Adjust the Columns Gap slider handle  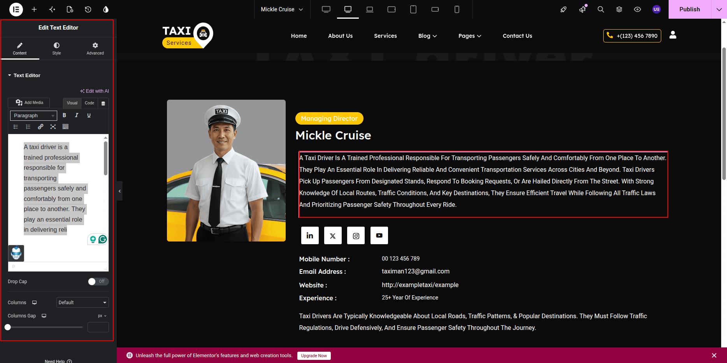tap(8, 327)
